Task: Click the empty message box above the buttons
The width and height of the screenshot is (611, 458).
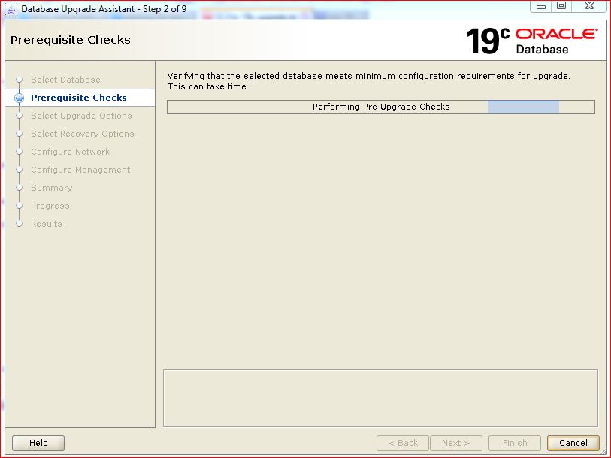Action: [x=380, y=398]
